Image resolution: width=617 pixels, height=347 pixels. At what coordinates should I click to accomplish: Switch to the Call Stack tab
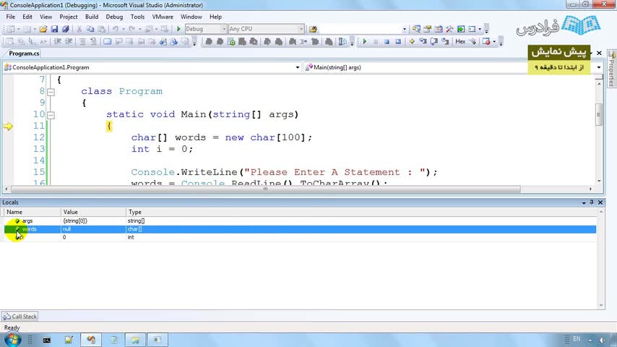point(20,317)
